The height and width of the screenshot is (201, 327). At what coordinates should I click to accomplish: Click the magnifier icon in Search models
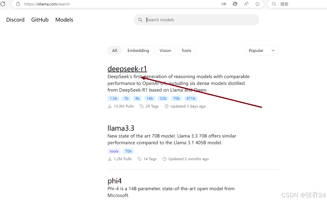tap(140, 20)
